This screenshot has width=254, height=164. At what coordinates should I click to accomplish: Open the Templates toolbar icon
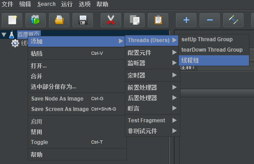pyautogui.click(x=35, y=20)
